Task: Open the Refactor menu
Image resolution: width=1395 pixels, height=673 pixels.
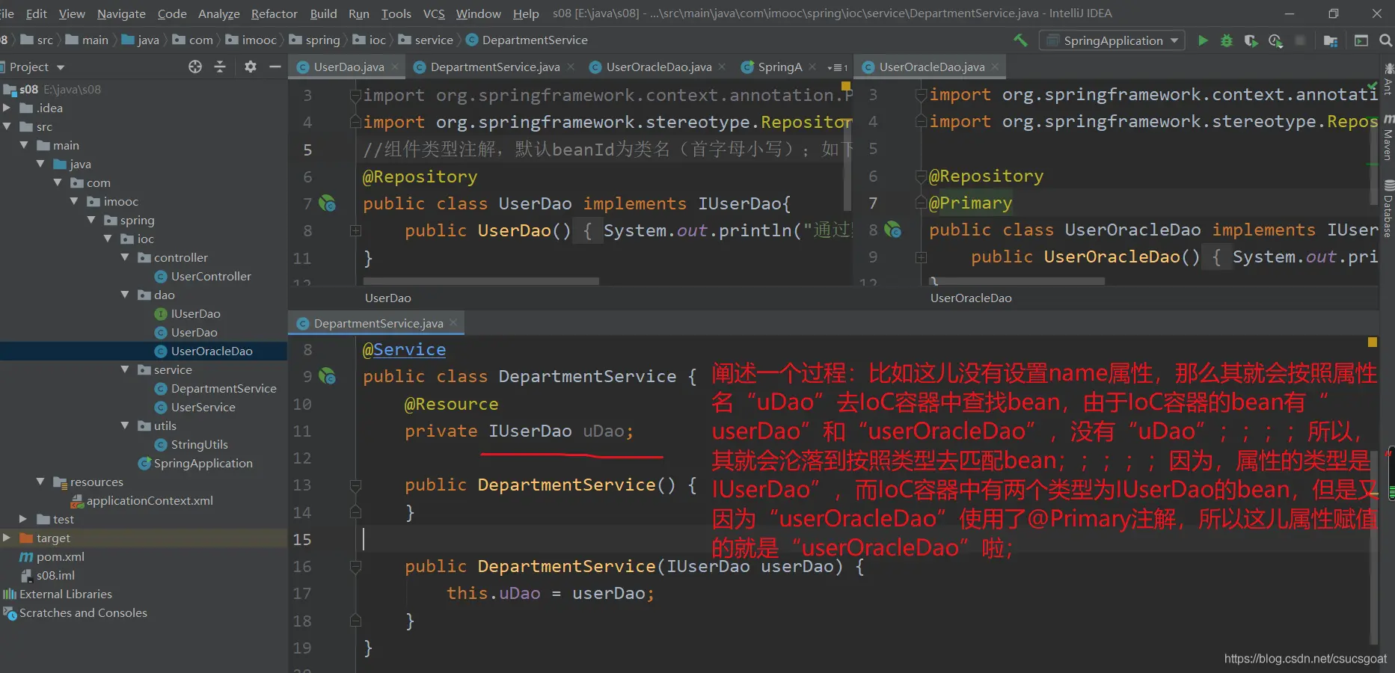Action: 274,13
